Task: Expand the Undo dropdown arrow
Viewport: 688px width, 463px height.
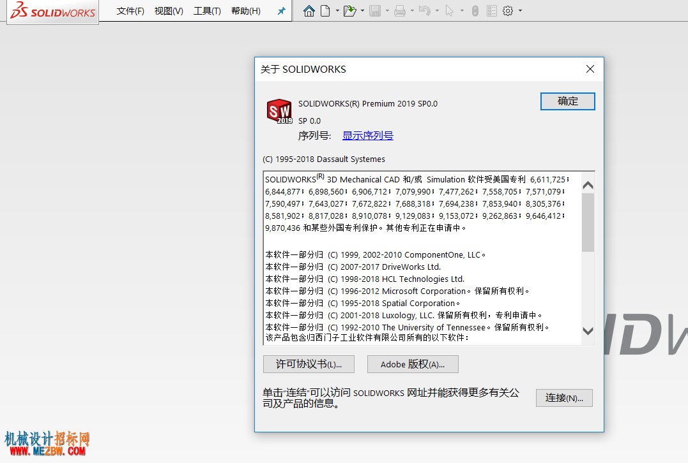Action: tap(437, 11)
